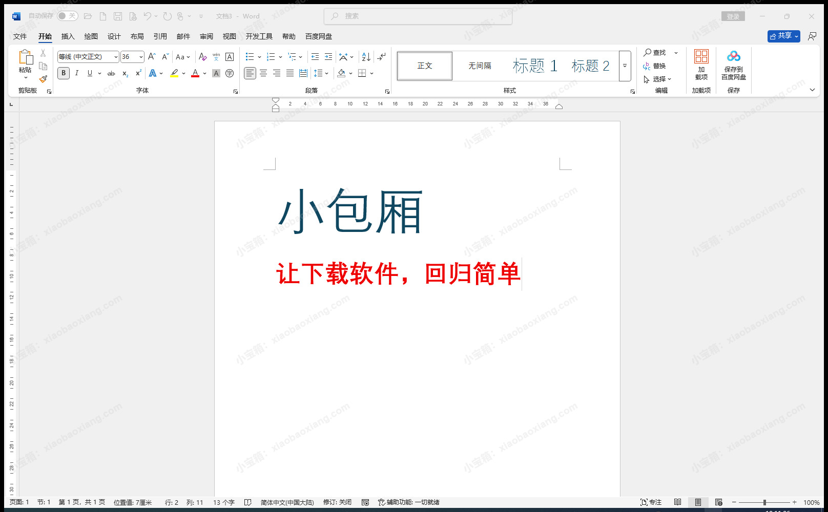Screen dimensions: 828x512
Task: Click the Clear All Formatting icon
Action: 202,57
